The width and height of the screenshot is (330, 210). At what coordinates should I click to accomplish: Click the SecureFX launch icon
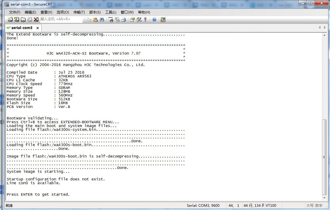[x=163, y=20]
